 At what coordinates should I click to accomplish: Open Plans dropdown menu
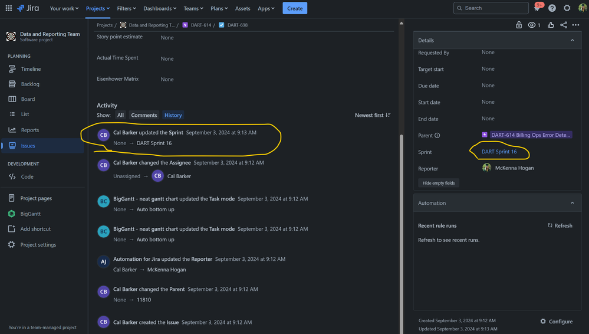point(219,8)
